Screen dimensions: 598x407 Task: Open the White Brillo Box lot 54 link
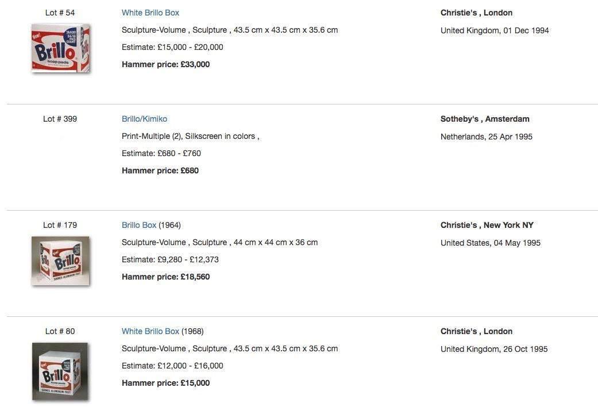[151, 13]
